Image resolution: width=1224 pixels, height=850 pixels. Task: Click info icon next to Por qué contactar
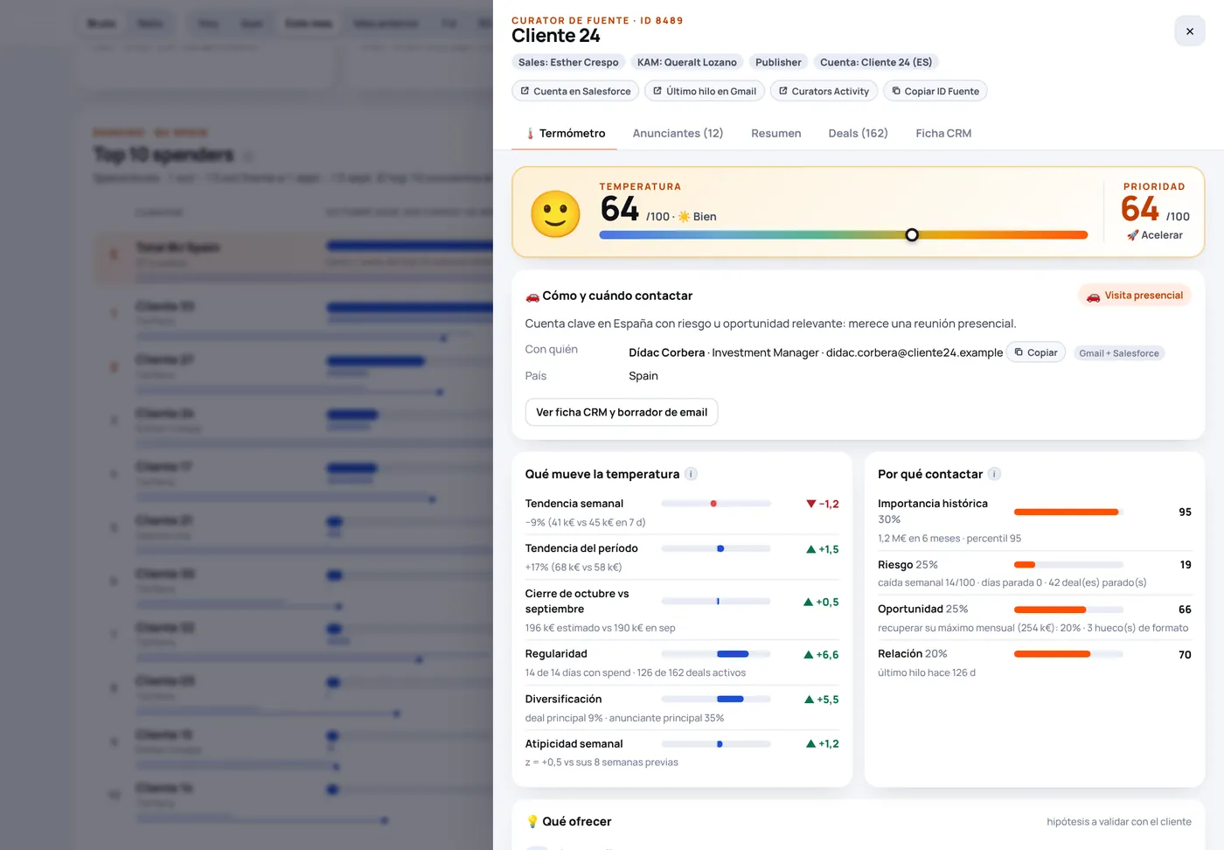tap(994, 474)
